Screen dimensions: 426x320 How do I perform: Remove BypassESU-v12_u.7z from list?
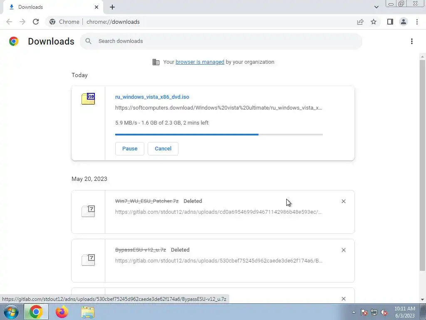point(343,250)
